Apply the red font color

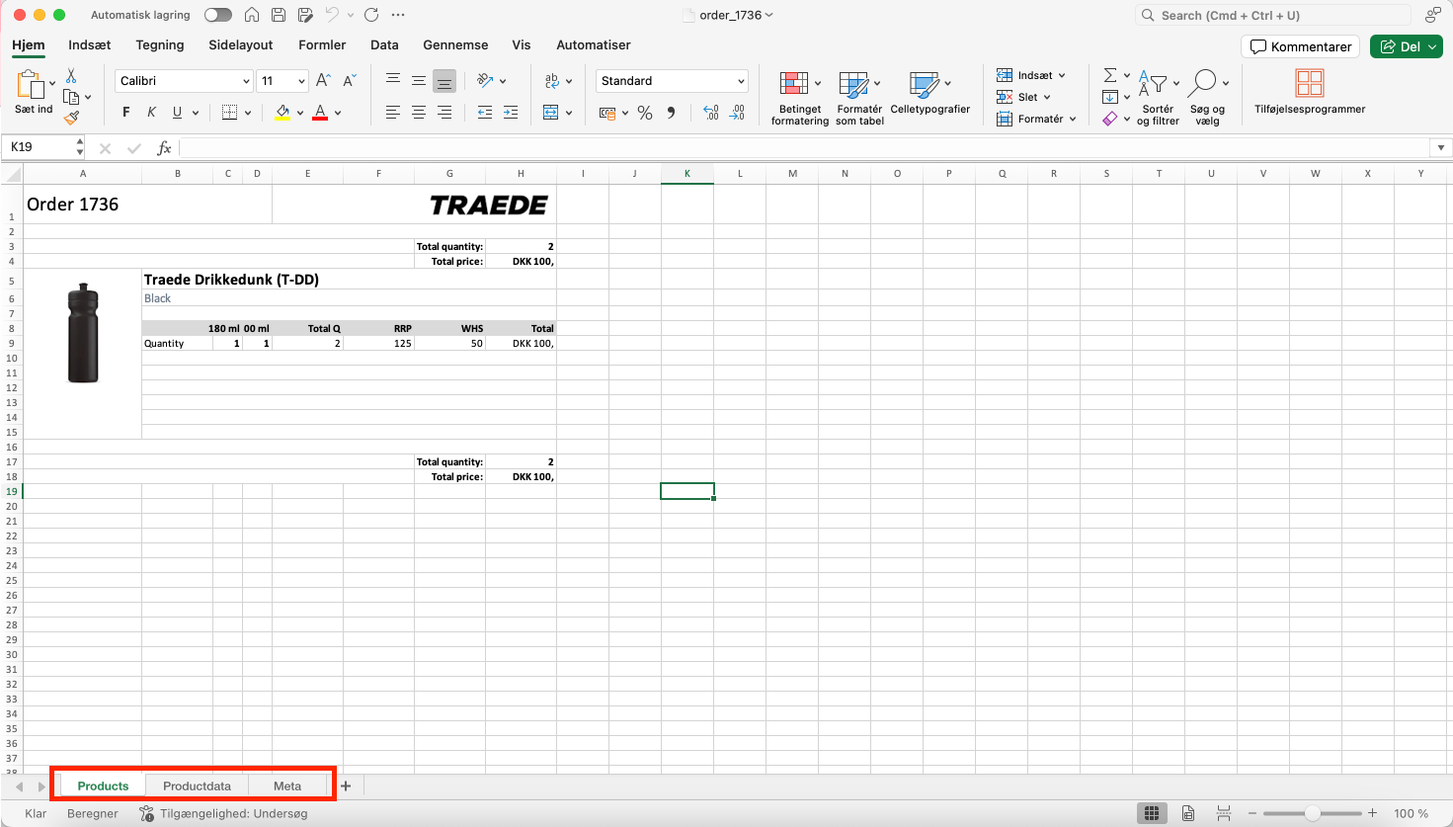point(320,113)
